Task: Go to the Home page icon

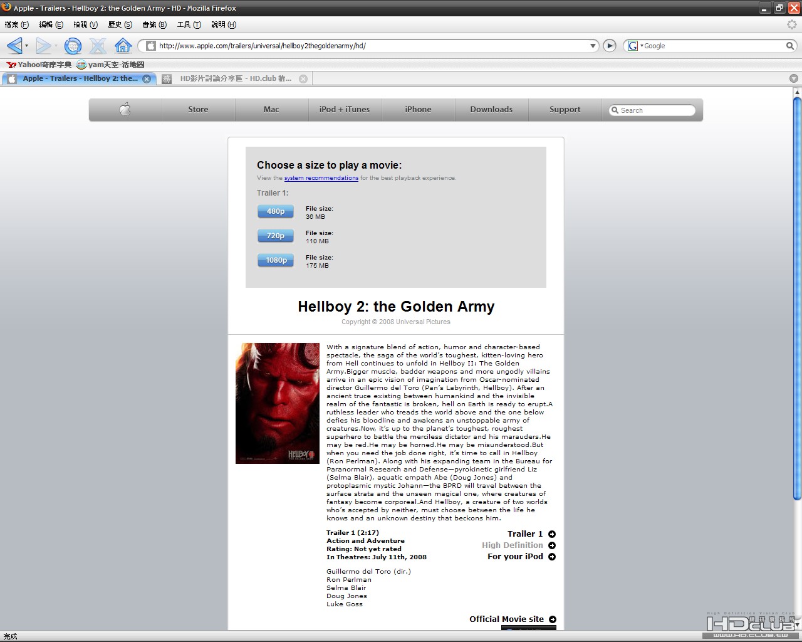Action: [x=123, y=46]
